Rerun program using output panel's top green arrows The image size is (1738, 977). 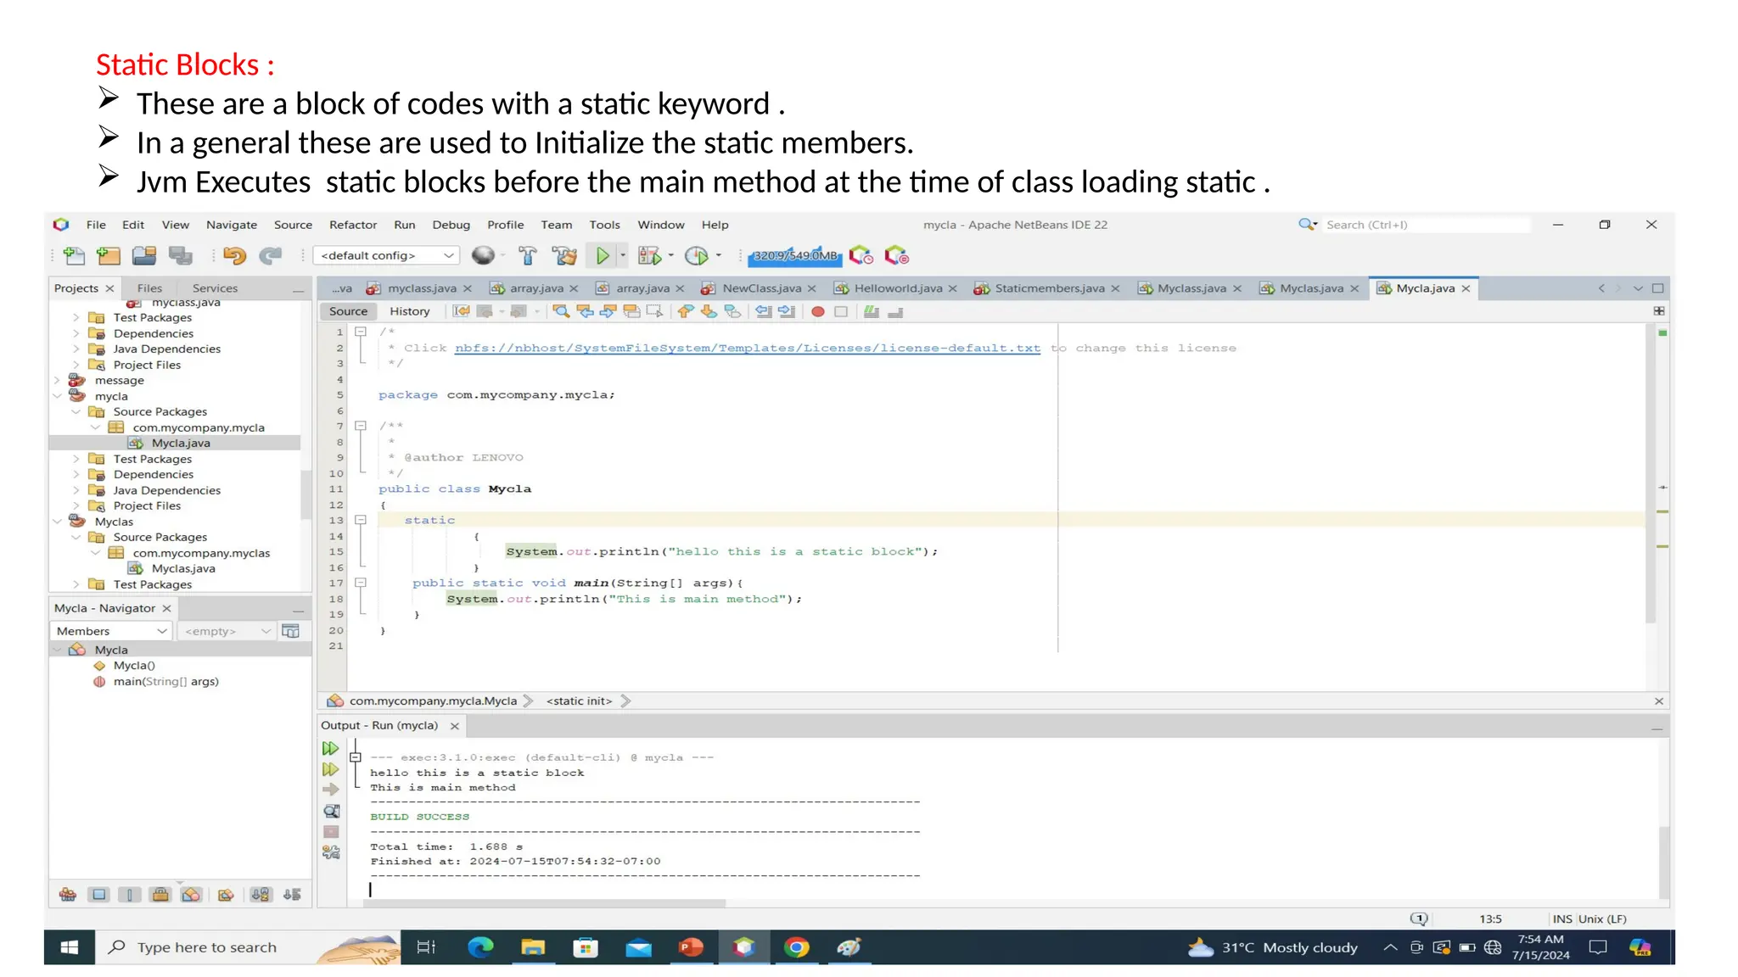tap(330, 748)
